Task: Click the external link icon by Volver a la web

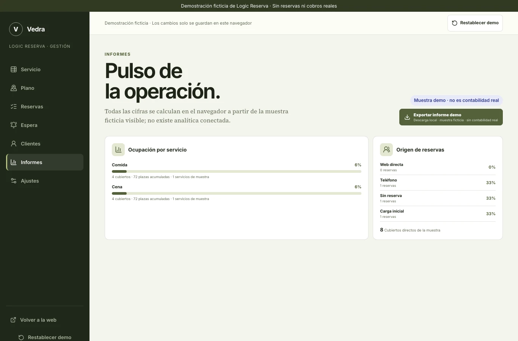Action: tap(13, 320)
